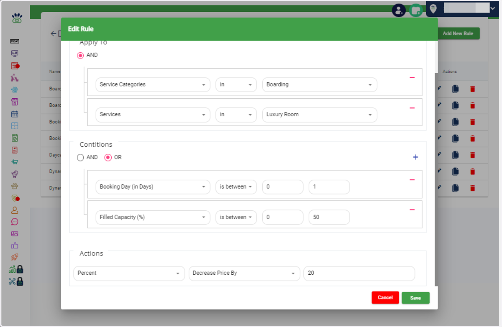Open the locked tools sidebar icon

pos(16,281)
